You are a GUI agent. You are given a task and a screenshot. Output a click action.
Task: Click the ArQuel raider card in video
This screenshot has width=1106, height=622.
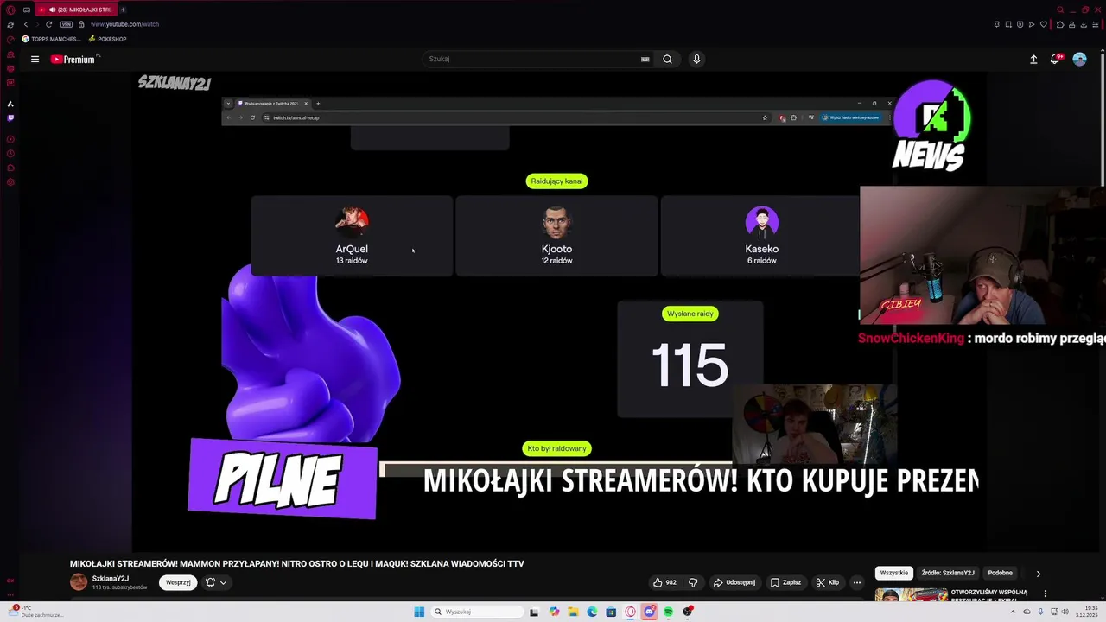click(352, 236)
